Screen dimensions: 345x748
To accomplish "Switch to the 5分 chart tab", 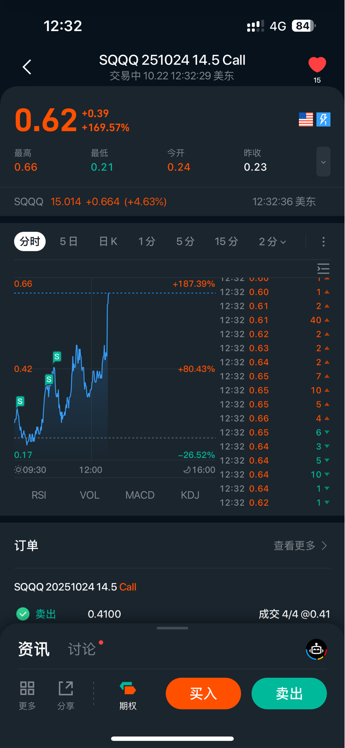I will [x=185, y=242].
